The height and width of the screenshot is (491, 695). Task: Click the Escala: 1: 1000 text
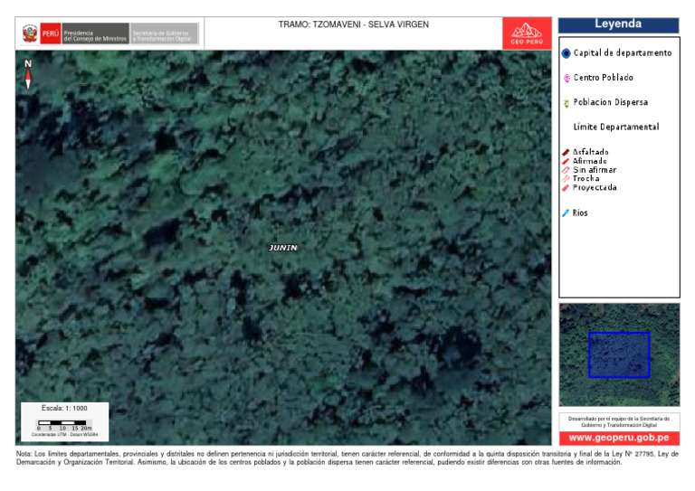click(64, 408)
